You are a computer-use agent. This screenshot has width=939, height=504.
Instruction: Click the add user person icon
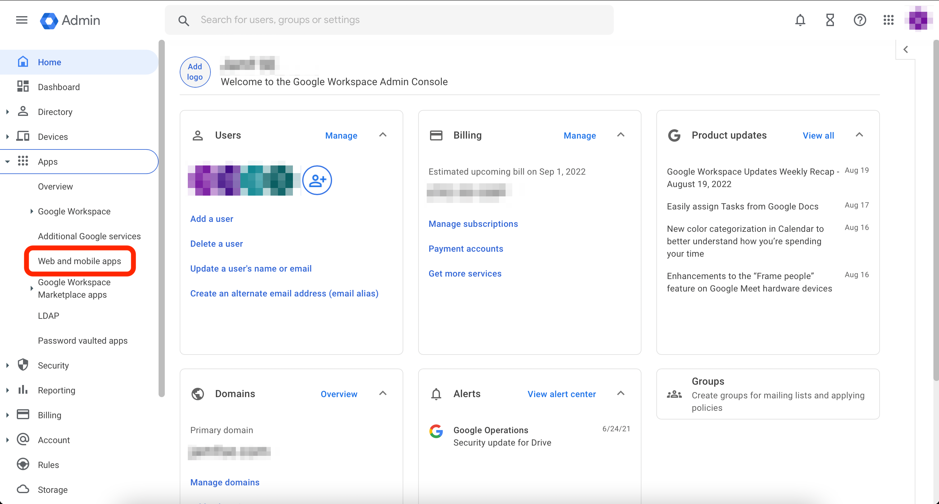click(317, 180)
